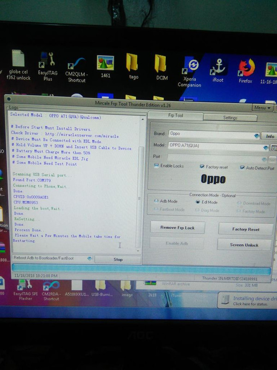
Task: Launch iRoot application
Action: (x=218, y=70)
